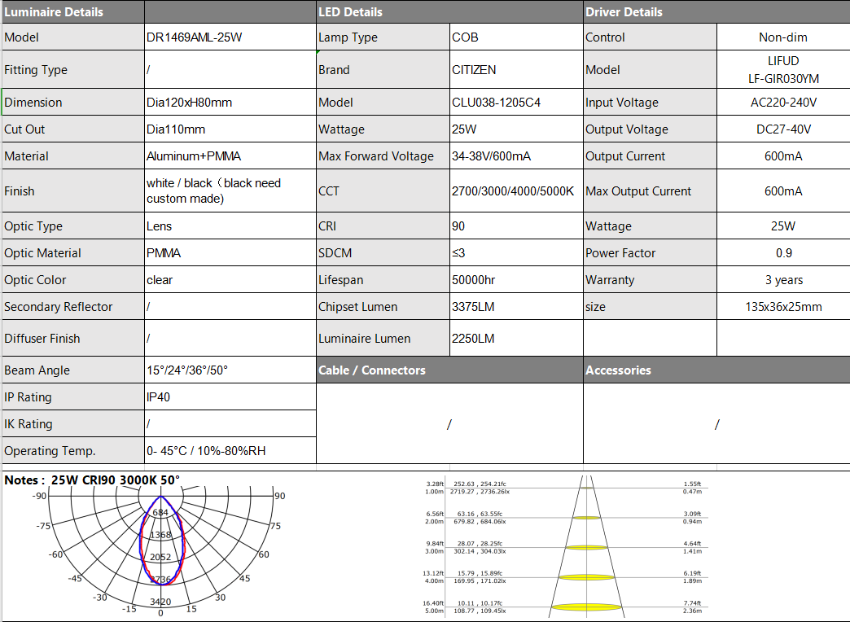Select the DC27-40V output voltage cell
This screenshot has width=850, height=622.
coord(783,129)
